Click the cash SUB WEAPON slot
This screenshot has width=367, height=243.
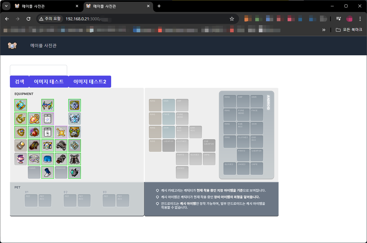(x=209, y=146)
